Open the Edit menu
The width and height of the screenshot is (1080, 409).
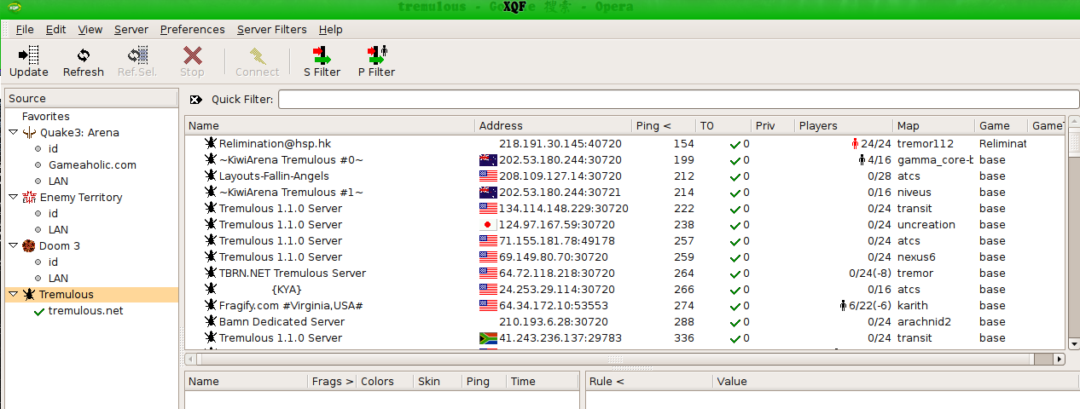click(56, 29)
